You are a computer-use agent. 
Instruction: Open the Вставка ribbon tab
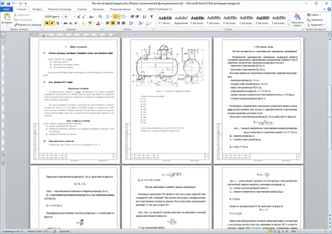37,9
